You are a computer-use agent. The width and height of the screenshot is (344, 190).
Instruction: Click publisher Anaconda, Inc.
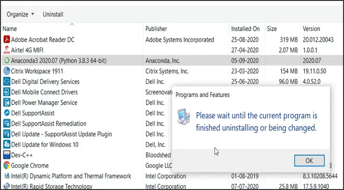[163, 61]
